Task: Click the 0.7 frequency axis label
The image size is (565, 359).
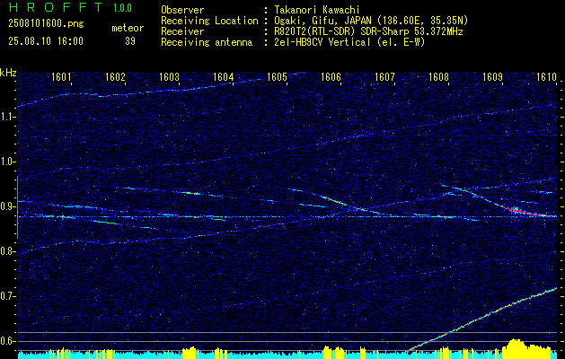Action: pos(8,296)
